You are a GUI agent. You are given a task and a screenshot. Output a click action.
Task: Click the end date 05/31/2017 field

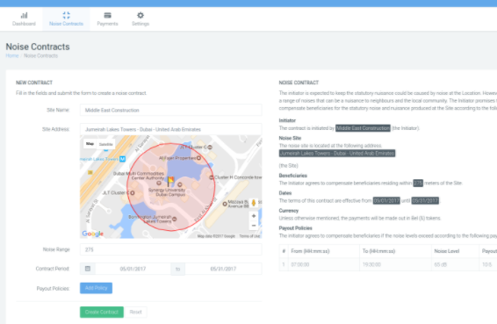click(223, 269)
